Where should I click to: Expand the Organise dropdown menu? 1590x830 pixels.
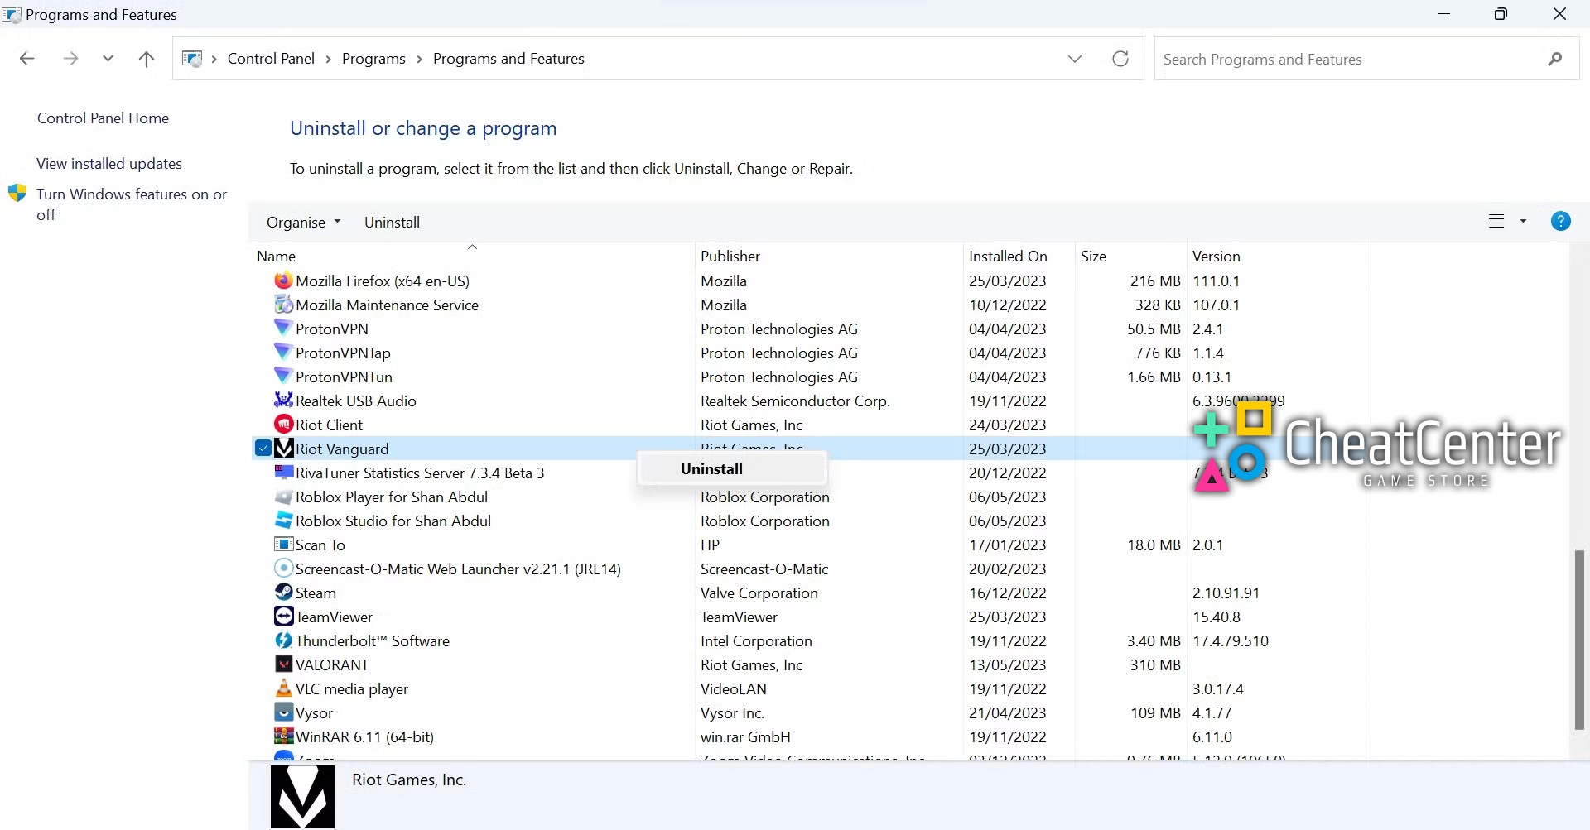click(303, 223)
